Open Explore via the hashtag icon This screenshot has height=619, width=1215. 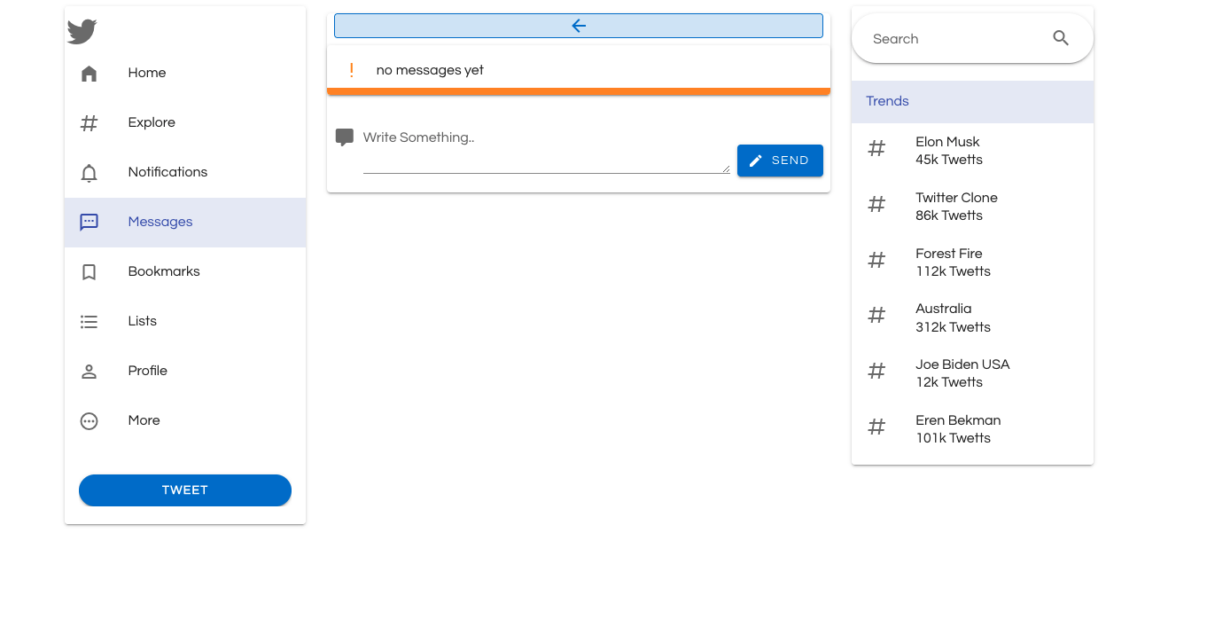click(89, 122)
